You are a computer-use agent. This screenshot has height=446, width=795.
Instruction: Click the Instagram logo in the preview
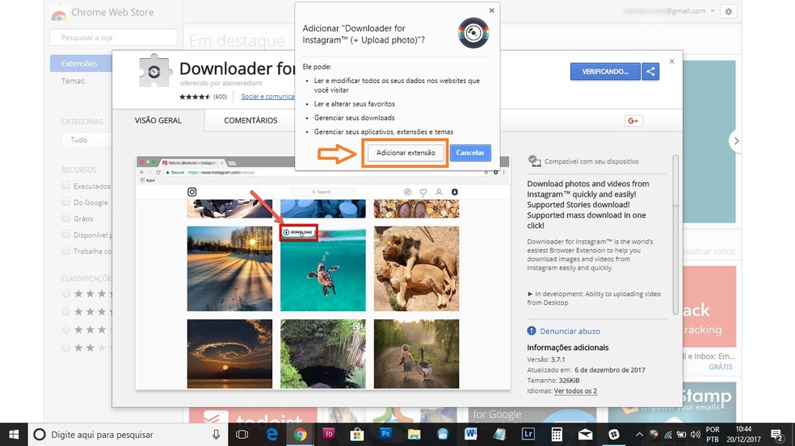click(192, 192)
